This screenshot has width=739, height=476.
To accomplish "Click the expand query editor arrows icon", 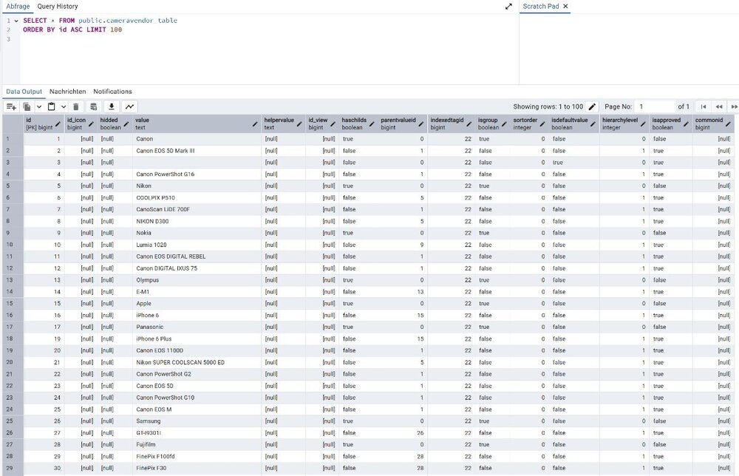I will pyautogui.click(x=508, y=6).
